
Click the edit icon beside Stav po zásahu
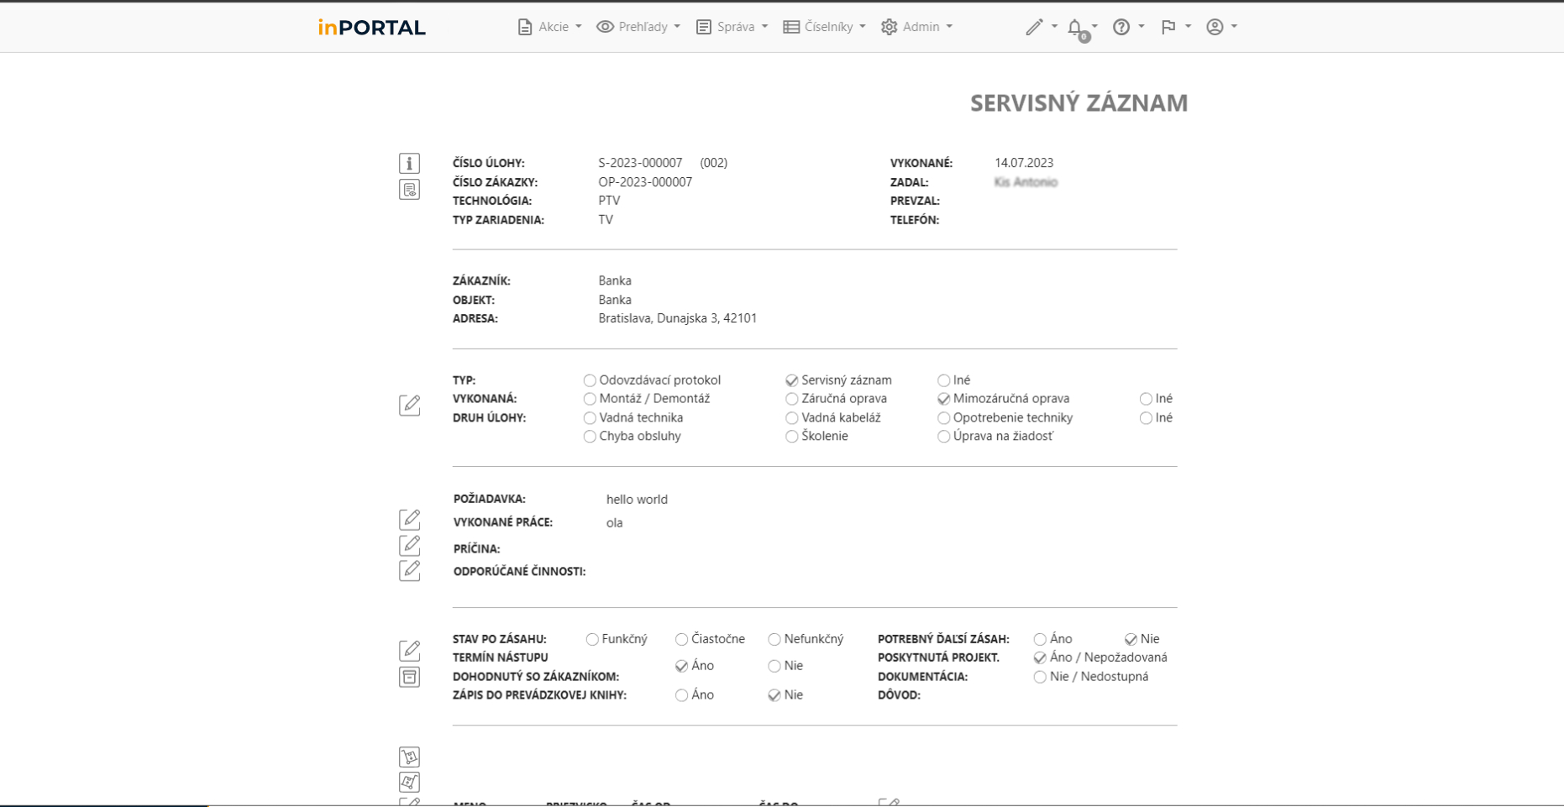409,650
